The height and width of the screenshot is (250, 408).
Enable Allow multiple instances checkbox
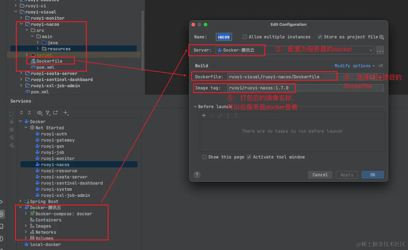click(x=245, y=37)
